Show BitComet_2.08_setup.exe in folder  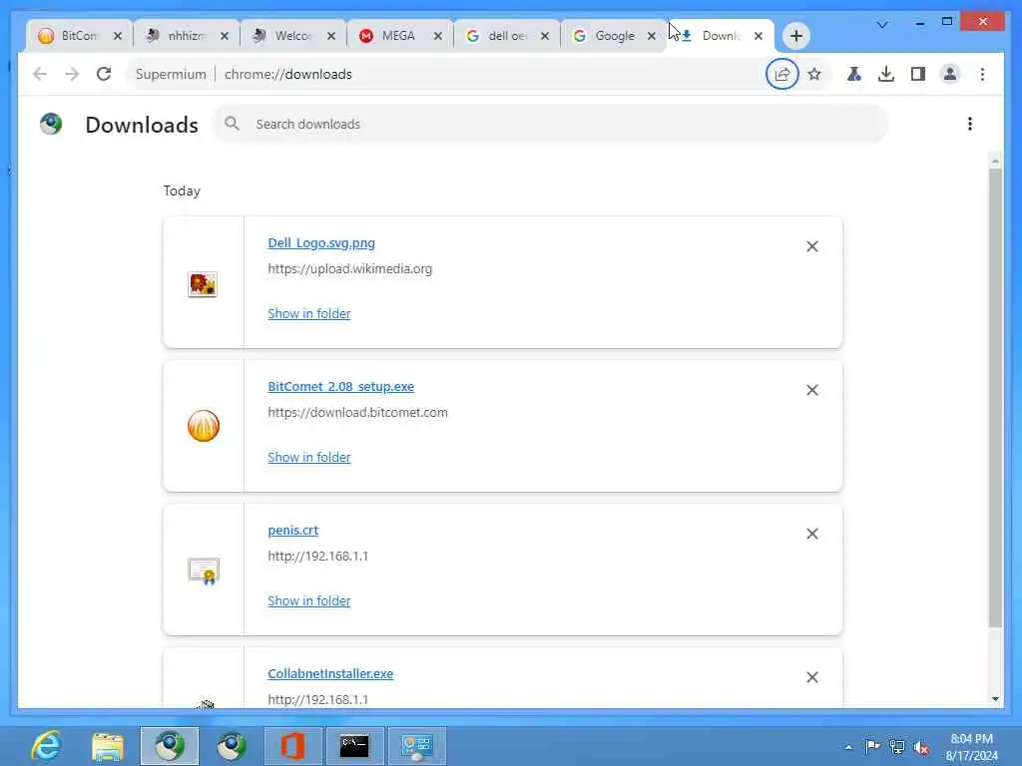pos(309,457)
